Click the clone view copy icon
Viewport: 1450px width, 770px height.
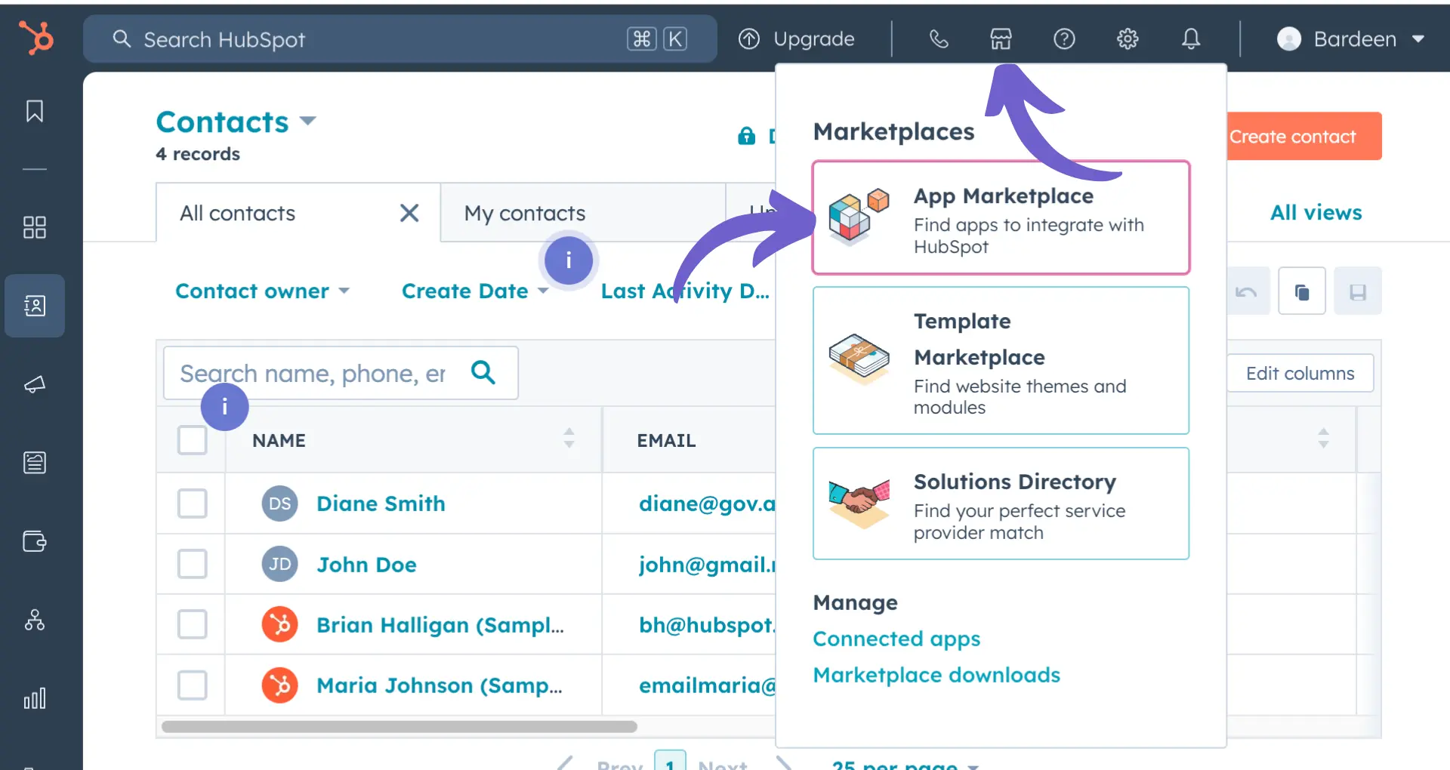tap(1302, 291)
